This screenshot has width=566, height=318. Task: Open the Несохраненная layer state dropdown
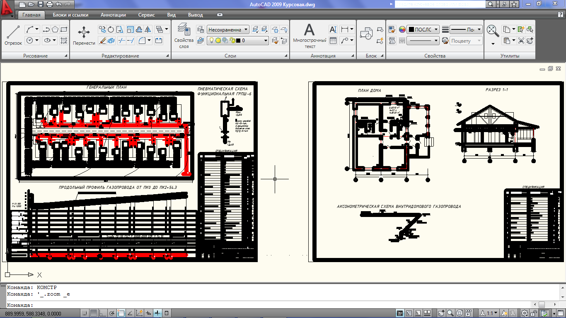(x=228, y=29)
